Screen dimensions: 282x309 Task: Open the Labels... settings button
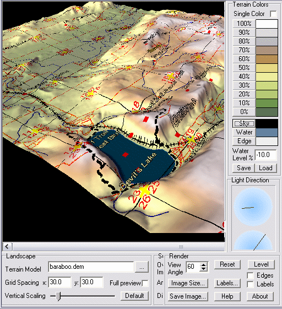(x=227, y=283)
